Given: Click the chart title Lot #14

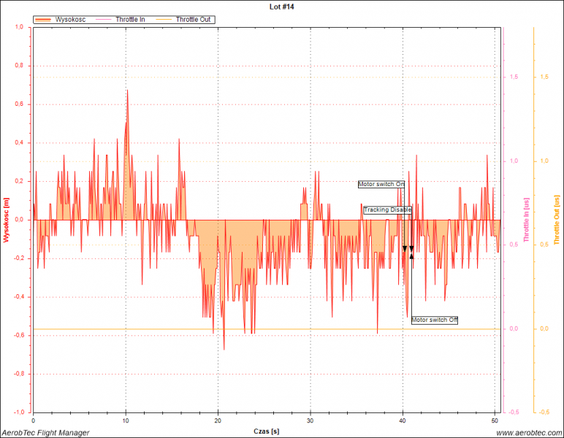Looking at the screenshot, I should click(x=283, y=6).
